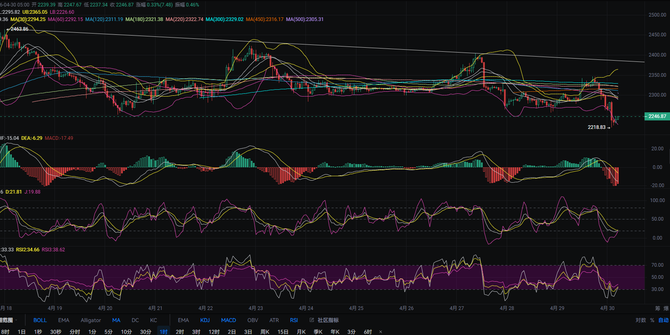Disable the MA overlay indicator
670x335 pixels.
pyautogui.click(x=116, y=320)
